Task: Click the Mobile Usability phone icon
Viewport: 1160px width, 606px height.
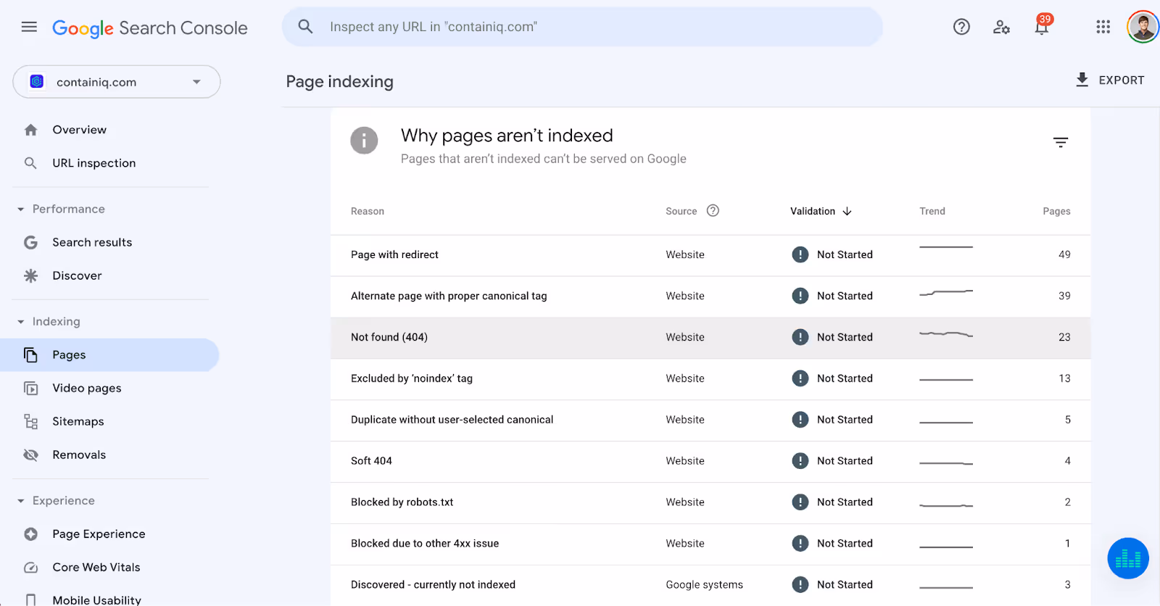Action: click(x=30, y=599)
